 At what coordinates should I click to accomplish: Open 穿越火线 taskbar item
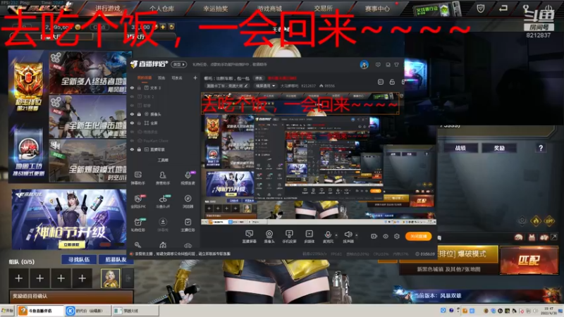135,311
